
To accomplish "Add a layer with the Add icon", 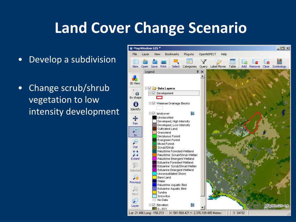I will tap(244, 63).
